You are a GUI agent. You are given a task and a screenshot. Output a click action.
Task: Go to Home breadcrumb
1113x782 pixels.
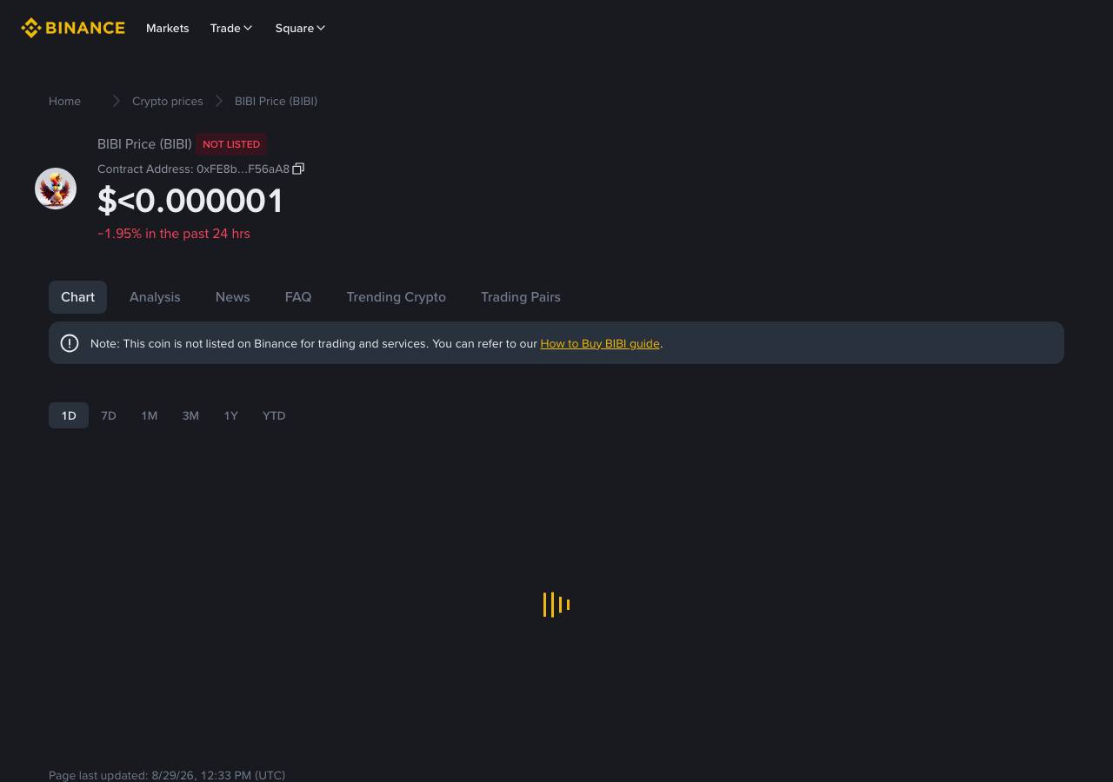(x=64, y=101)
